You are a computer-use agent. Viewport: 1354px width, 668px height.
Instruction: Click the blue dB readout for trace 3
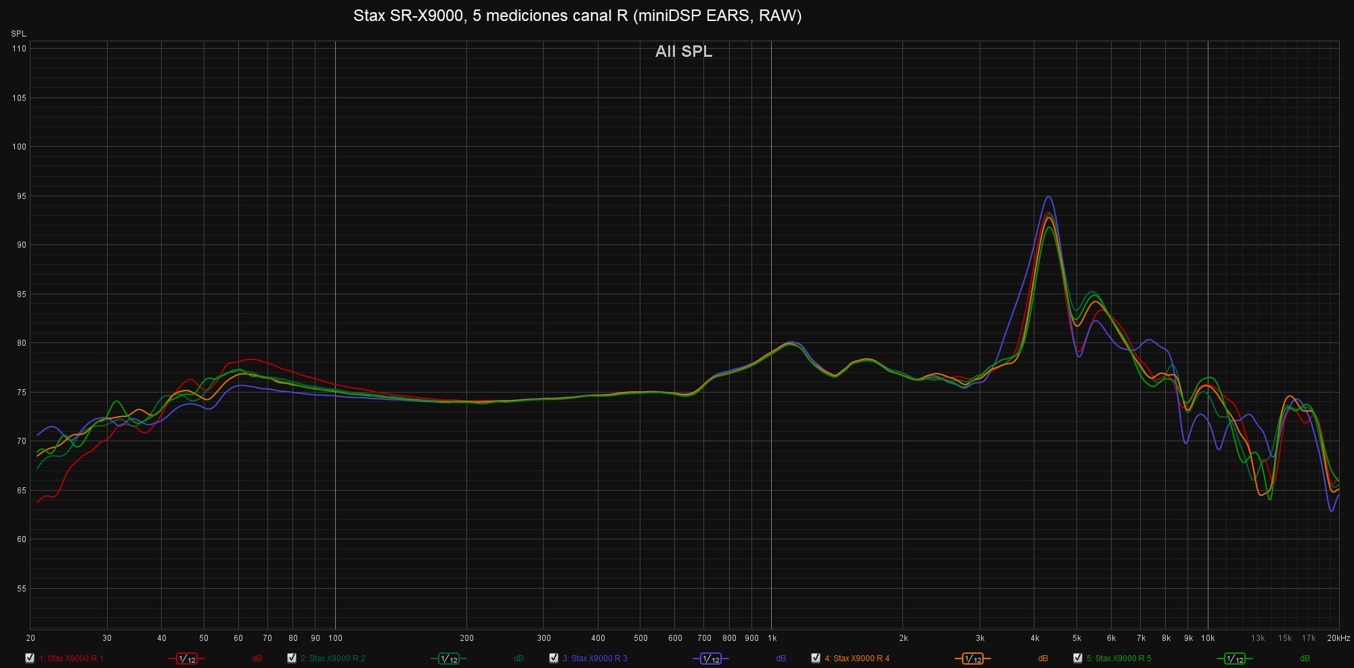click(x=781, y=659)
